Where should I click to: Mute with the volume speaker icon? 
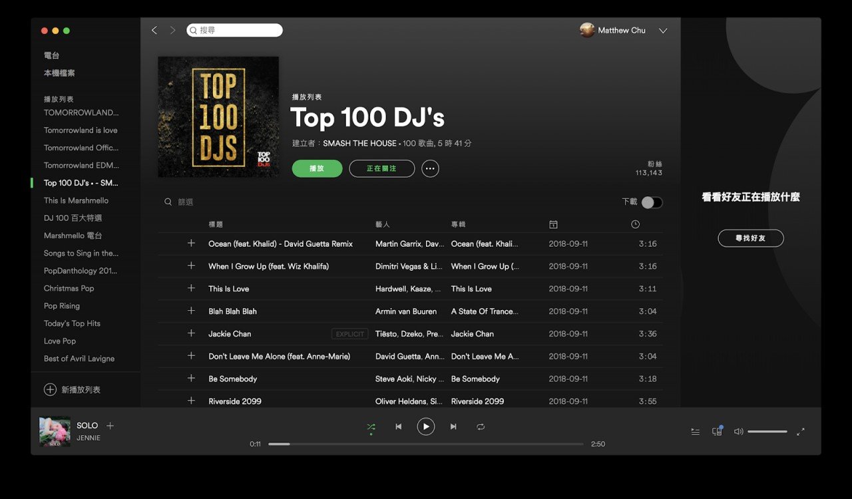point(738,432)
